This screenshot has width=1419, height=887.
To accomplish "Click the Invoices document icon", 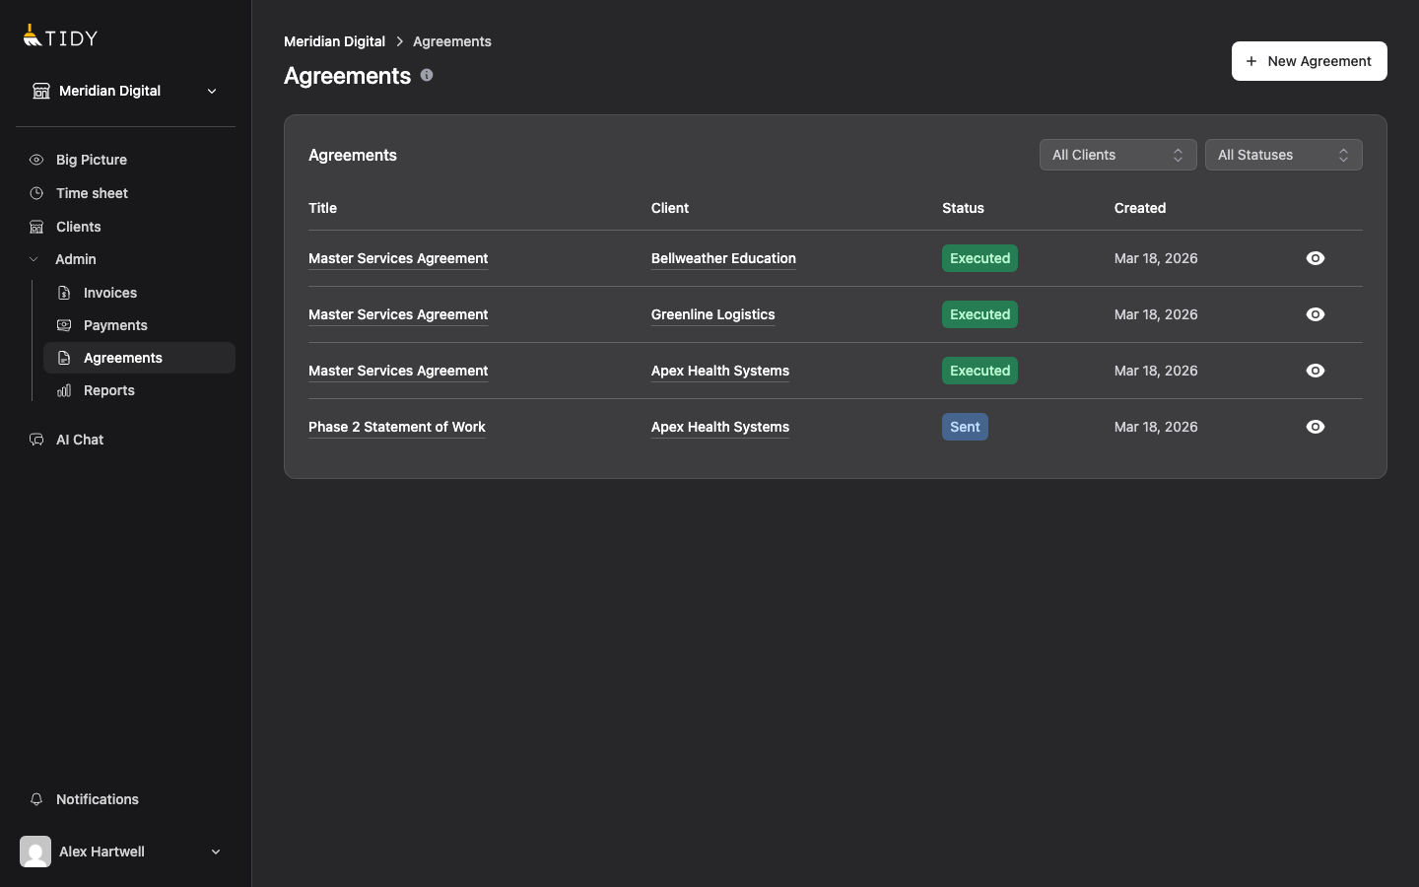I will coord(64,293).
